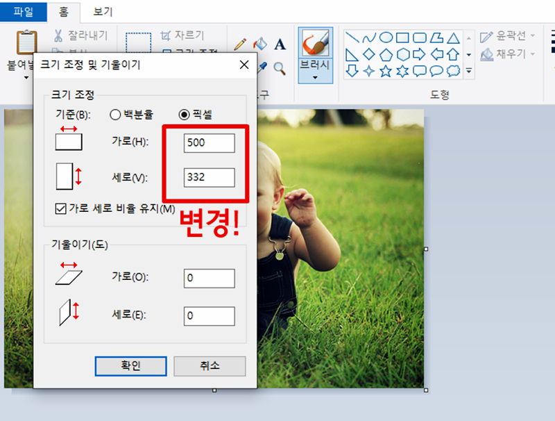This screenshot has width=555, height=421.
Task: Click the 확인 button
Action: point(130,366)
